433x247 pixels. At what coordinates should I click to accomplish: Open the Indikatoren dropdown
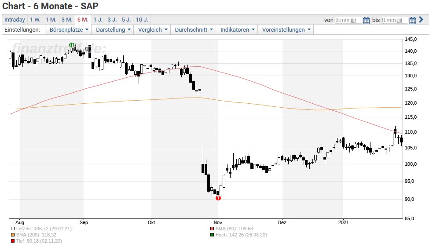237,30
